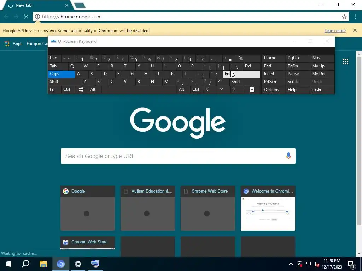Launch File Explorer from taskbar

coord(43,264)
